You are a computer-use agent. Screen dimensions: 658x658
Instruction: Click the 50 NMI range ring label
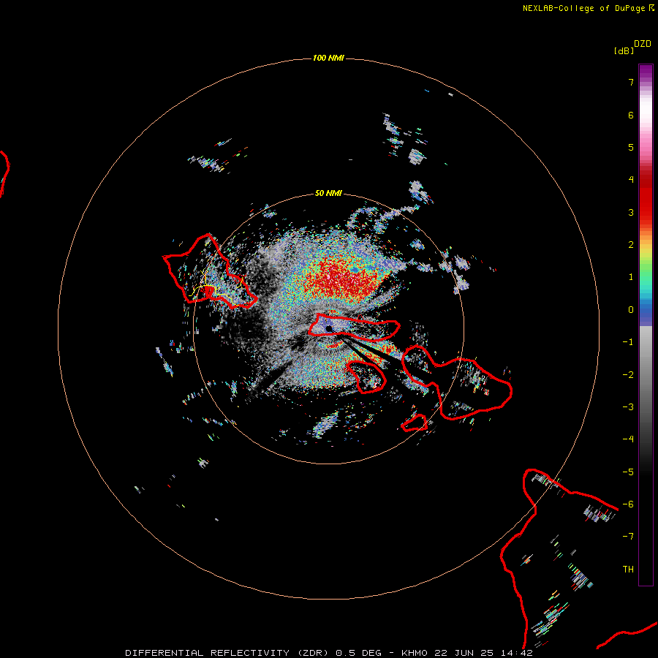(328, 193)
